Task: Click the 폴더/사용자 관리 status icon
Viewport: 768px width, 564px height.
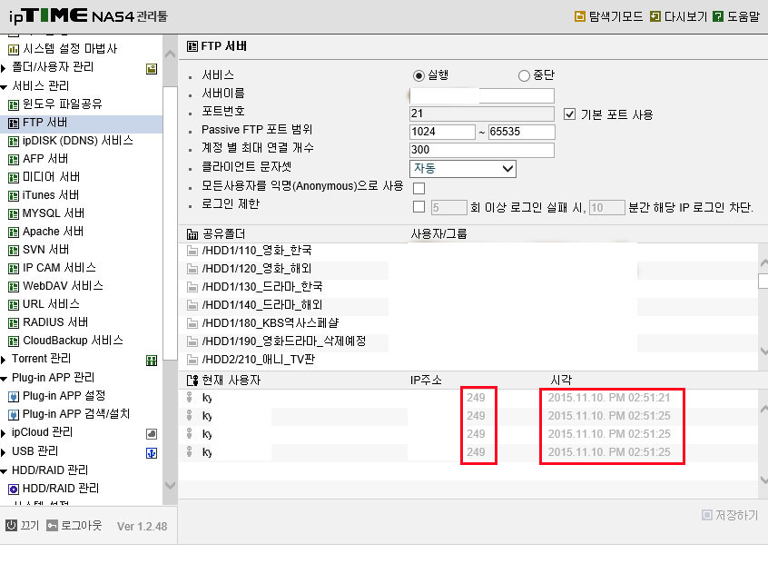Action: pyautogui.click(x=152, y=69)
